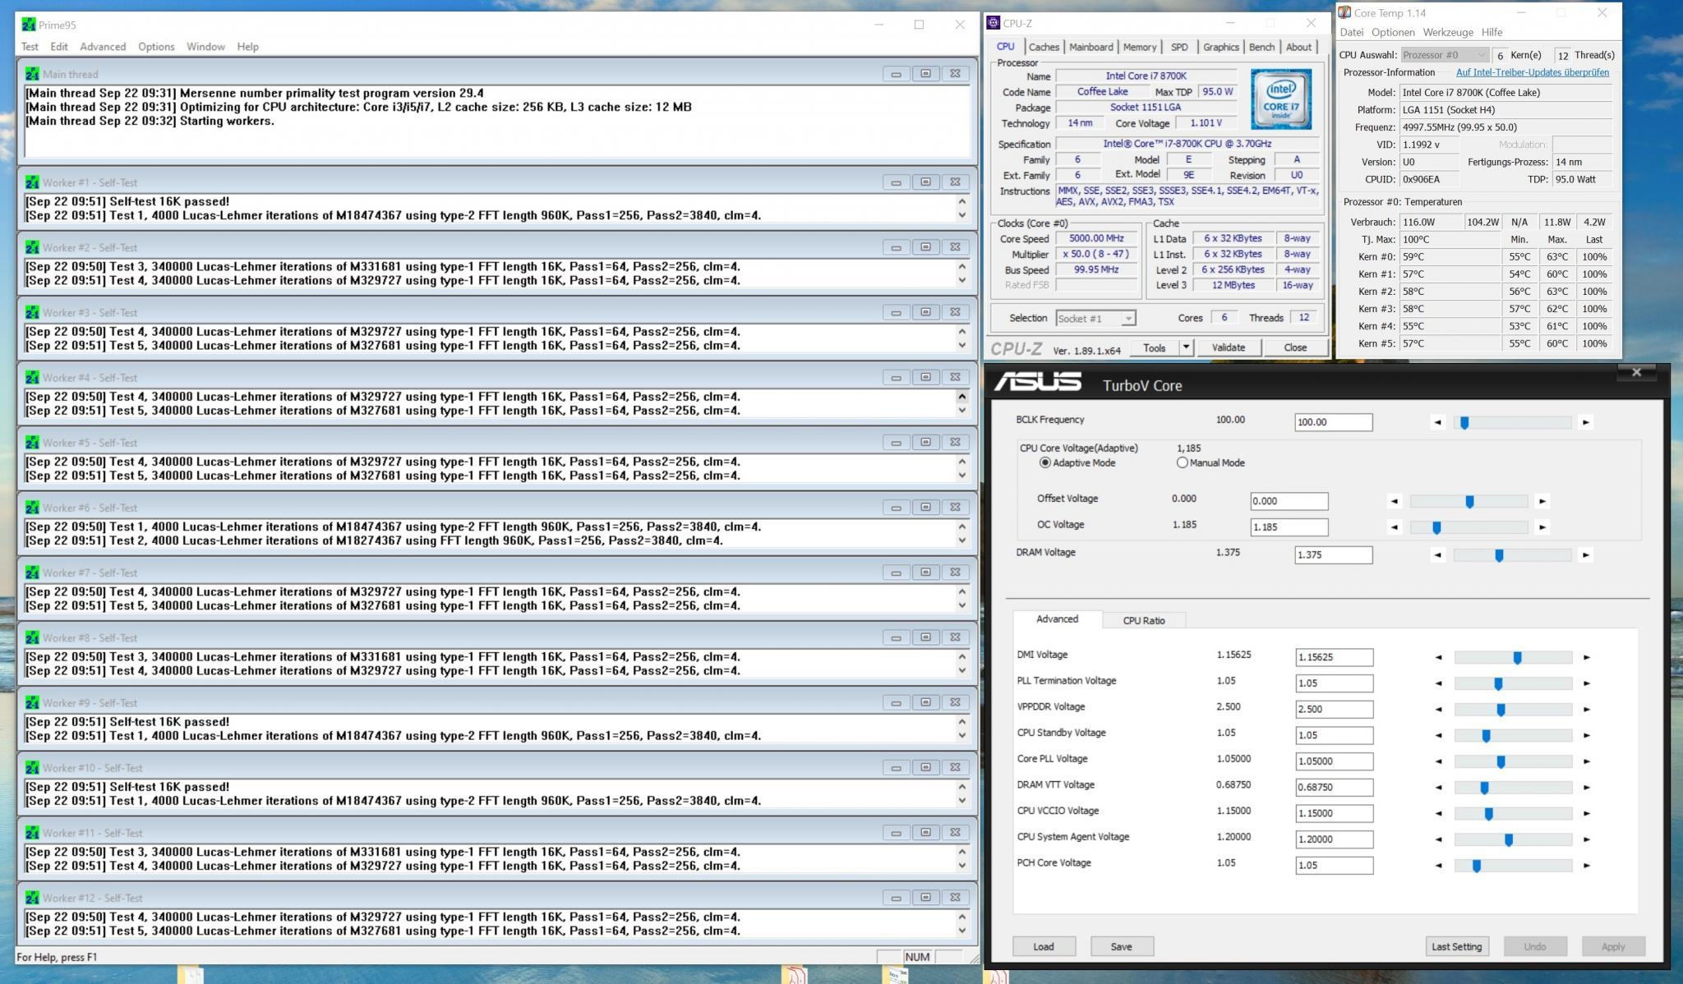Click the Save button in TurboV Core
Screen dimensions: 1683x984
1122,946
